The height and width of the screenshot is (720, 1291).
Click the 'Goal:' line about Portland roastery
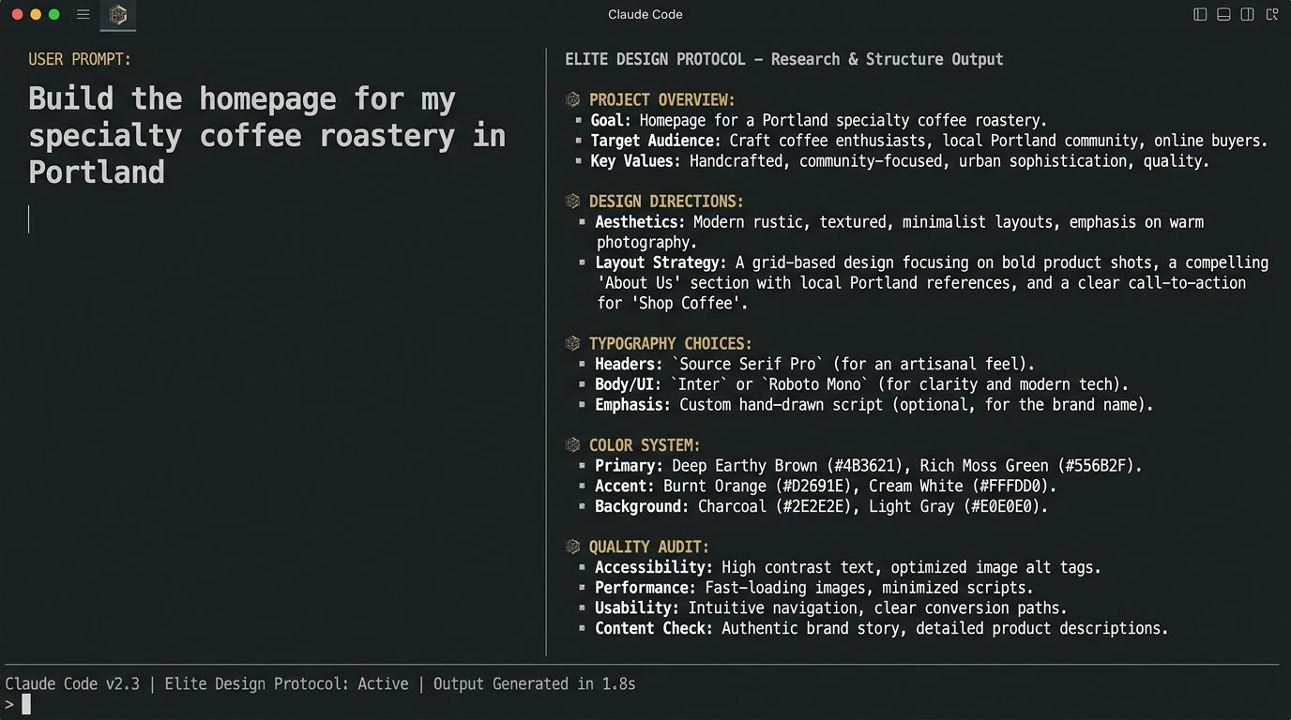[x=819, y=120]
